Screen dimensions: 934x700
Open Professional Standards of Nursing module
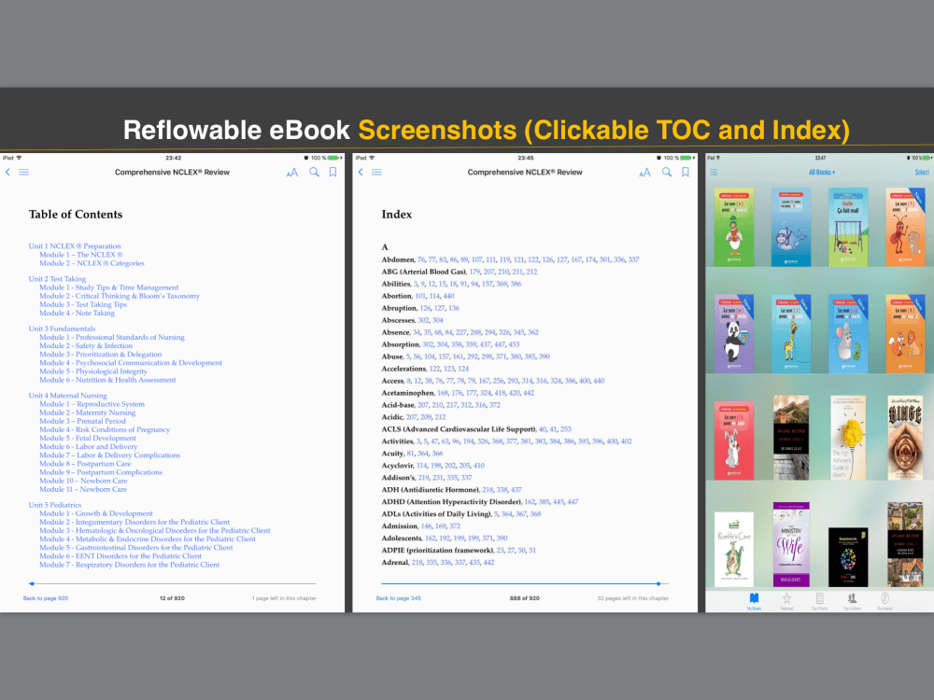(112, 337)
